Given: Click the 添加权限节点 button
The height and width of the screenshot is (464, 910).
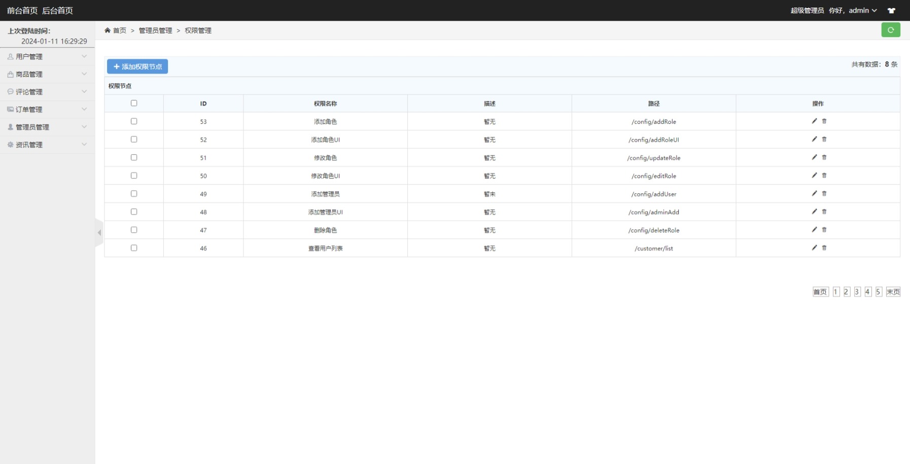Looking at the screenshot, I should click(137, 66).
